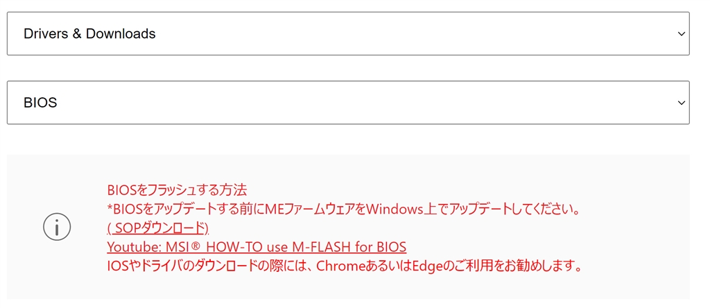Click the "BIOSをフラッシュする方法" heading line

pos(177,189)
